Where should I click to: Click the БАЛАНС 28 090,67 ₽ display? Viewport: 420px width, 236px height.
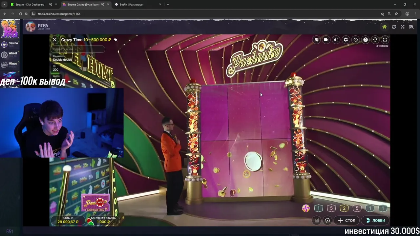(x=68, y=220)
